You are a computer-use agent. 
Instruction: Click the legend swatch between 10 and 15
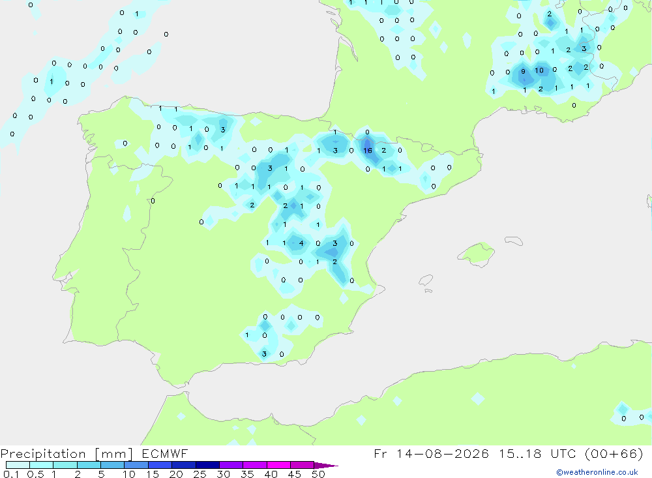tap(136, 465)
